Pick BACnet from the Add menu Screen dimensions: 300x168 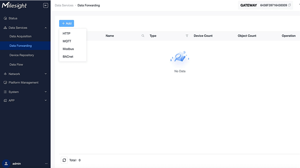(x=68, y=57)
